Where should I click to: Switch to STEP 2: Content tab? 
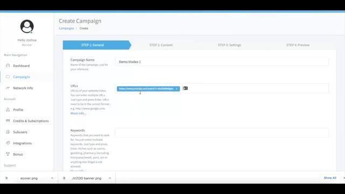(x=161, y=45)
